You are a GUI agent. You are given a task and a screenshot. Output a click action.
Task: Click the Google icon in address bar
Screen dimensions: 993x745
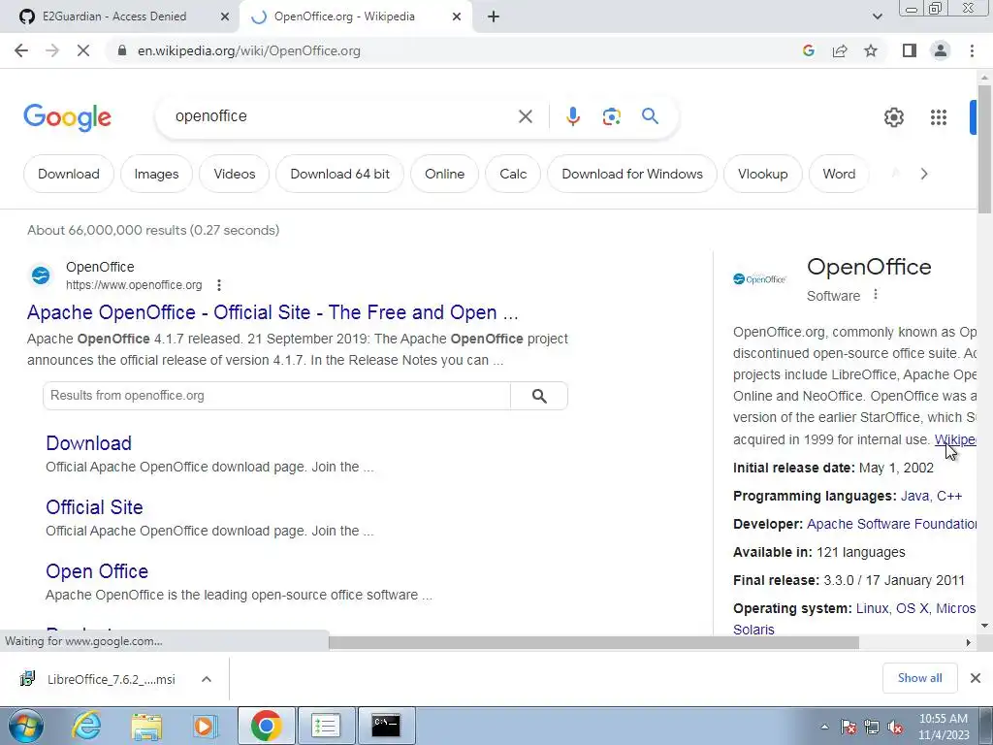point(808,50)
